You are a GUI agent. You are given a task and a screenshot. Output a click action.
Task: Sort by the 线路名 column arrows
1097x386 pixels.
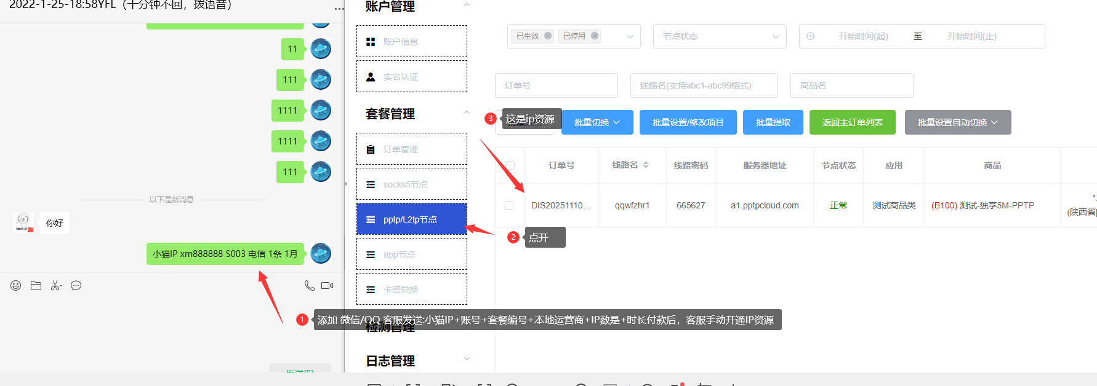pos(646,165)
